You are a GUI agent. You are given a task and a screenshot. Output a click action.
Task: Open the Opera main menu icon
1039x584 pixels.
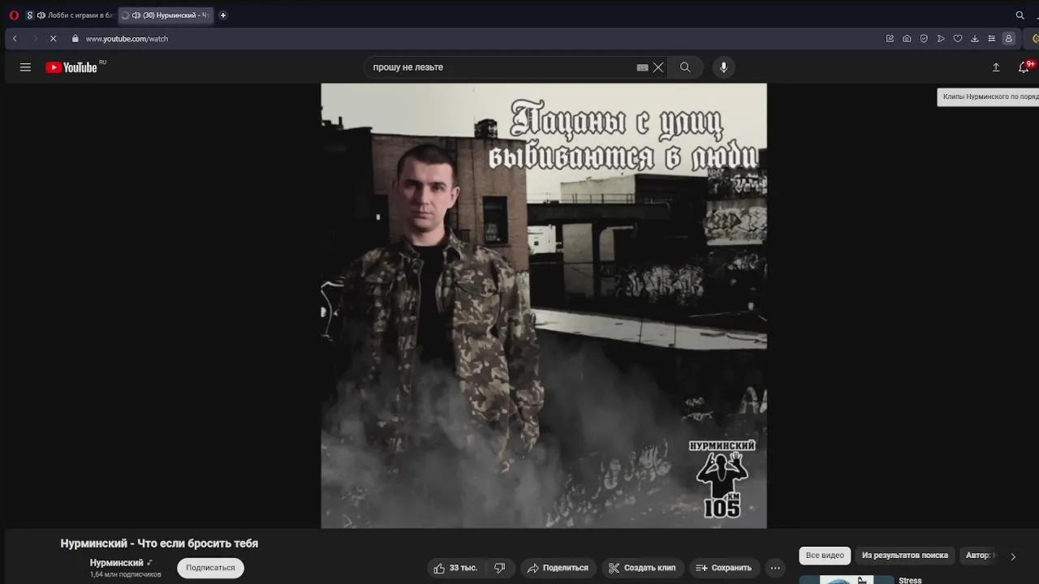point(14,15)
